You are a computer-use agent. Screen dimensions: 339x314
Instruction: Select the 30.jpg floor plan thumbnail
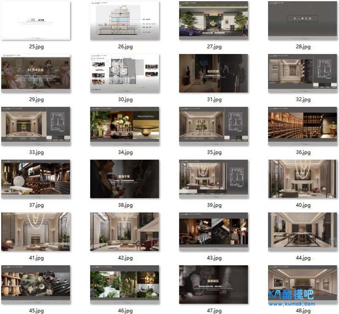pyautogui.click(x=125, y=73)
